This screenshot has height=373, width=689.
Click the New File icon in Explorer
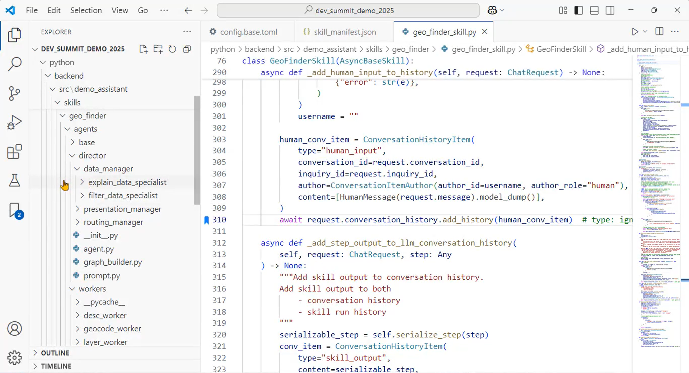pyautogui.click(x=143, y=49)
